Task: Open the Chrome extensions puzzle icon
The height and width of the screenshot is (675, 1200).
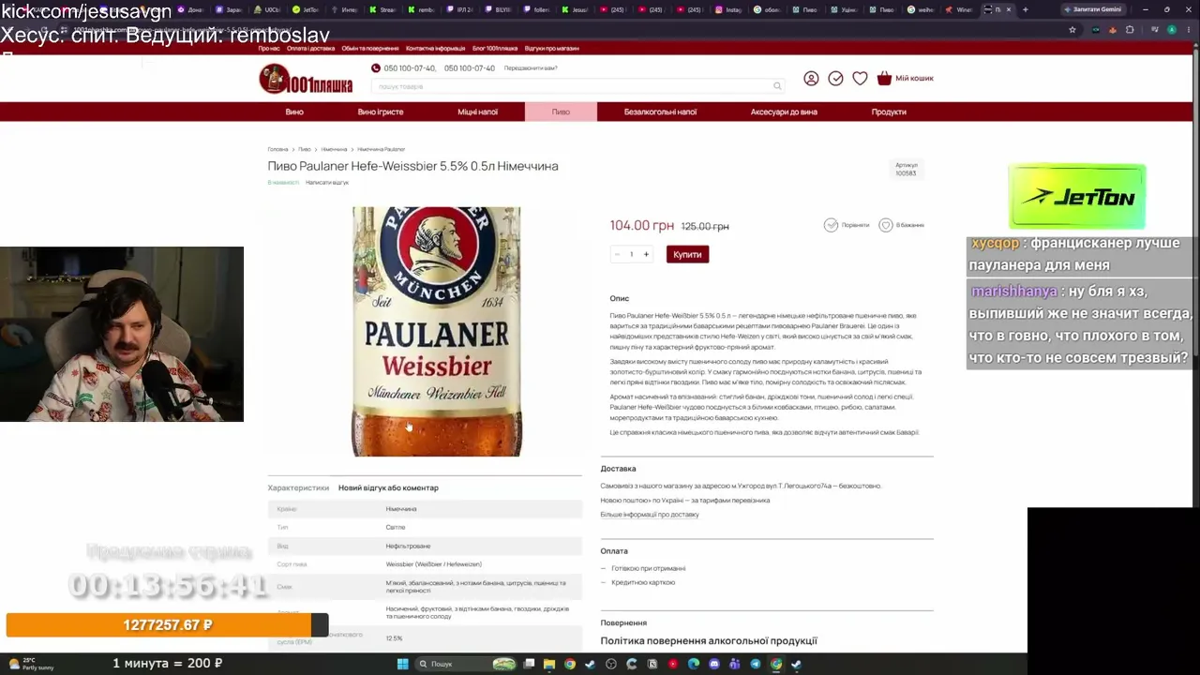Action: (x=1130, y=29)
